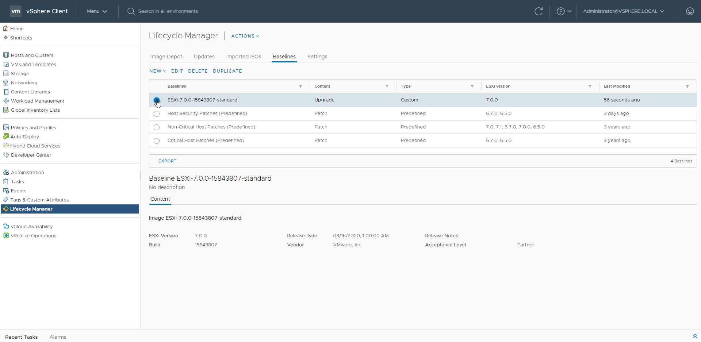Click the Storage icon in navigation
701x342 pixels.
click(x=6, y=73)
